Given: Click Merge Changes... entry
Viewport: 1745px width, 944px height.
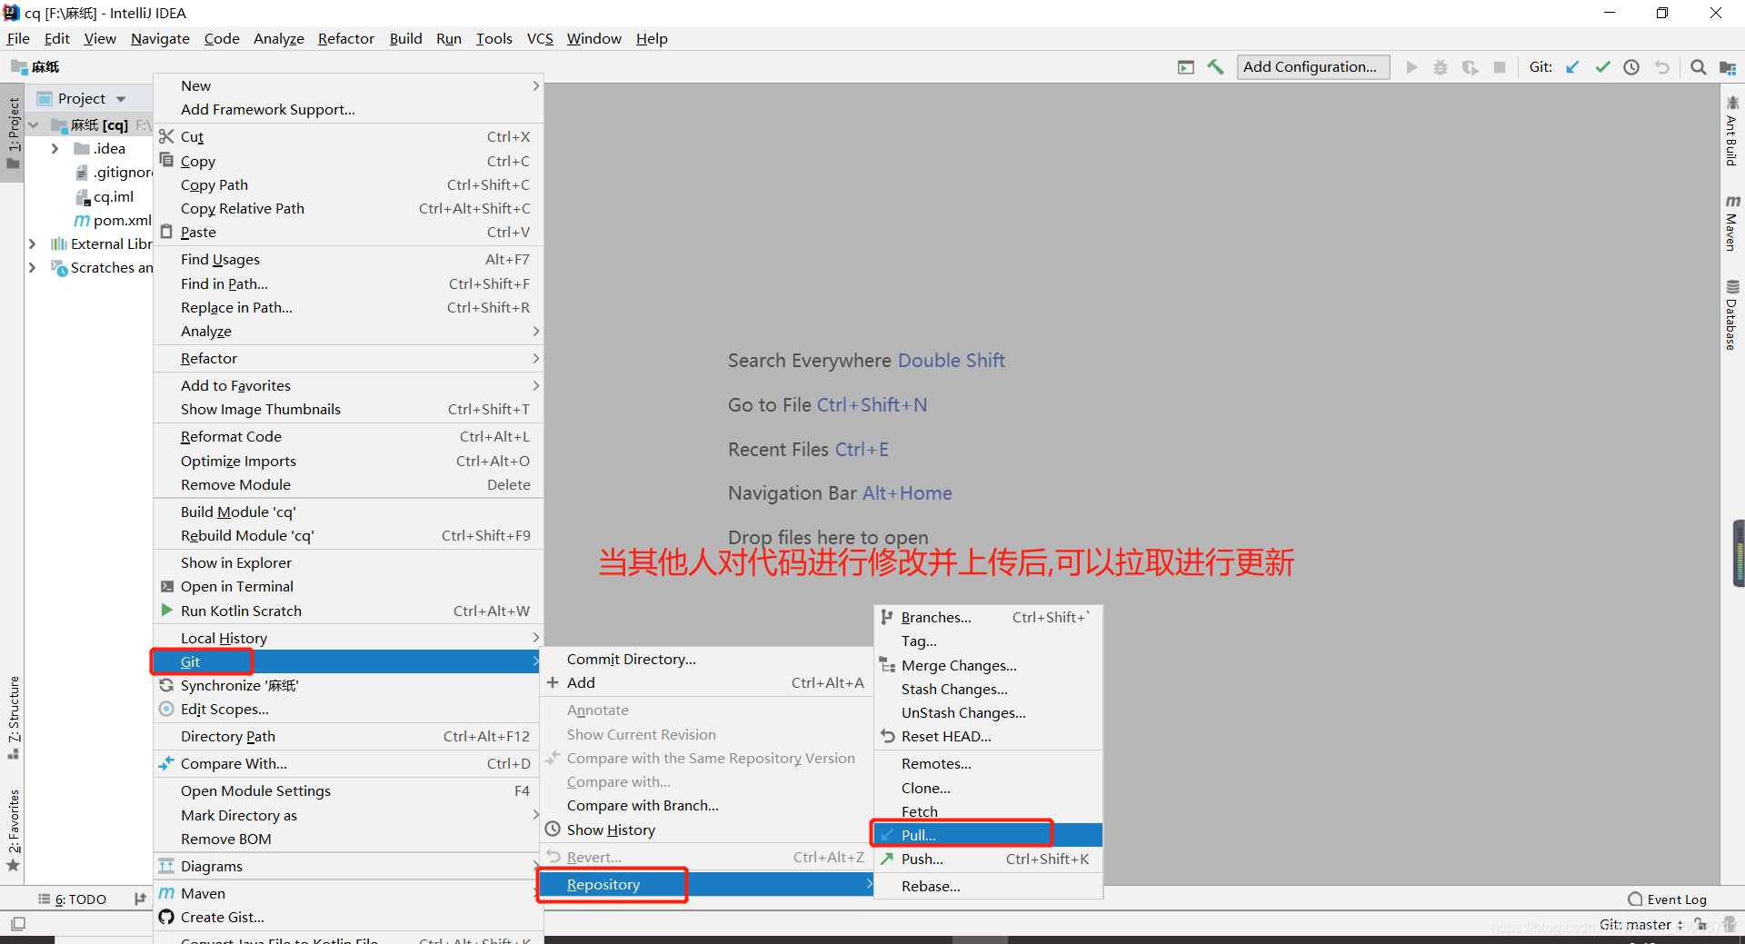Looking at the screenshot, I should 988,666.
